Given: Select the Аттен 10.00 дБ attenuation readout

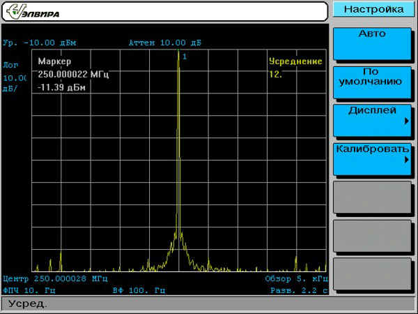Looking at the screenshot, I should (165, 43).
